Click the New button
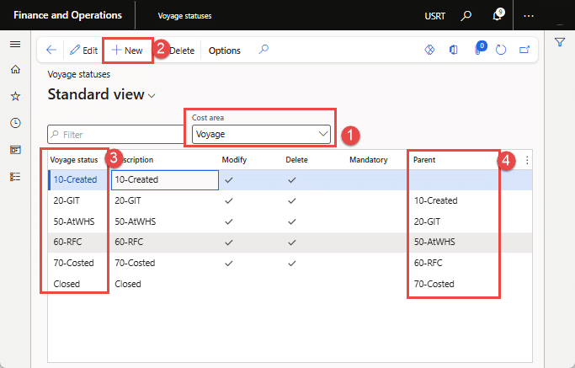Image resolution: width=575 pixels, height=368 pixels. [127, 51]
